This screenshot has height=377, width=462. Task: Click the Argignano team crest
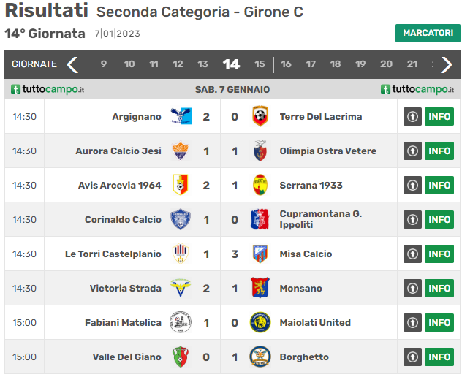(181, 116)
